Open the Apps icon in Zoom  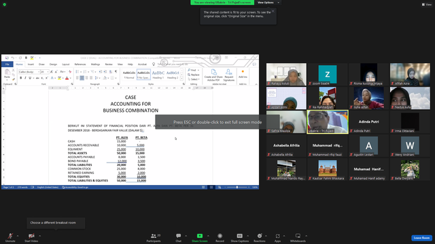278,236
